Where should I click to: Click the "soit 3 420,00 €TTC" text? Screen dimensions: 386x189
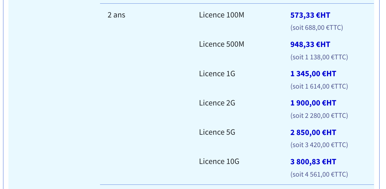click(x=319, y=145)
